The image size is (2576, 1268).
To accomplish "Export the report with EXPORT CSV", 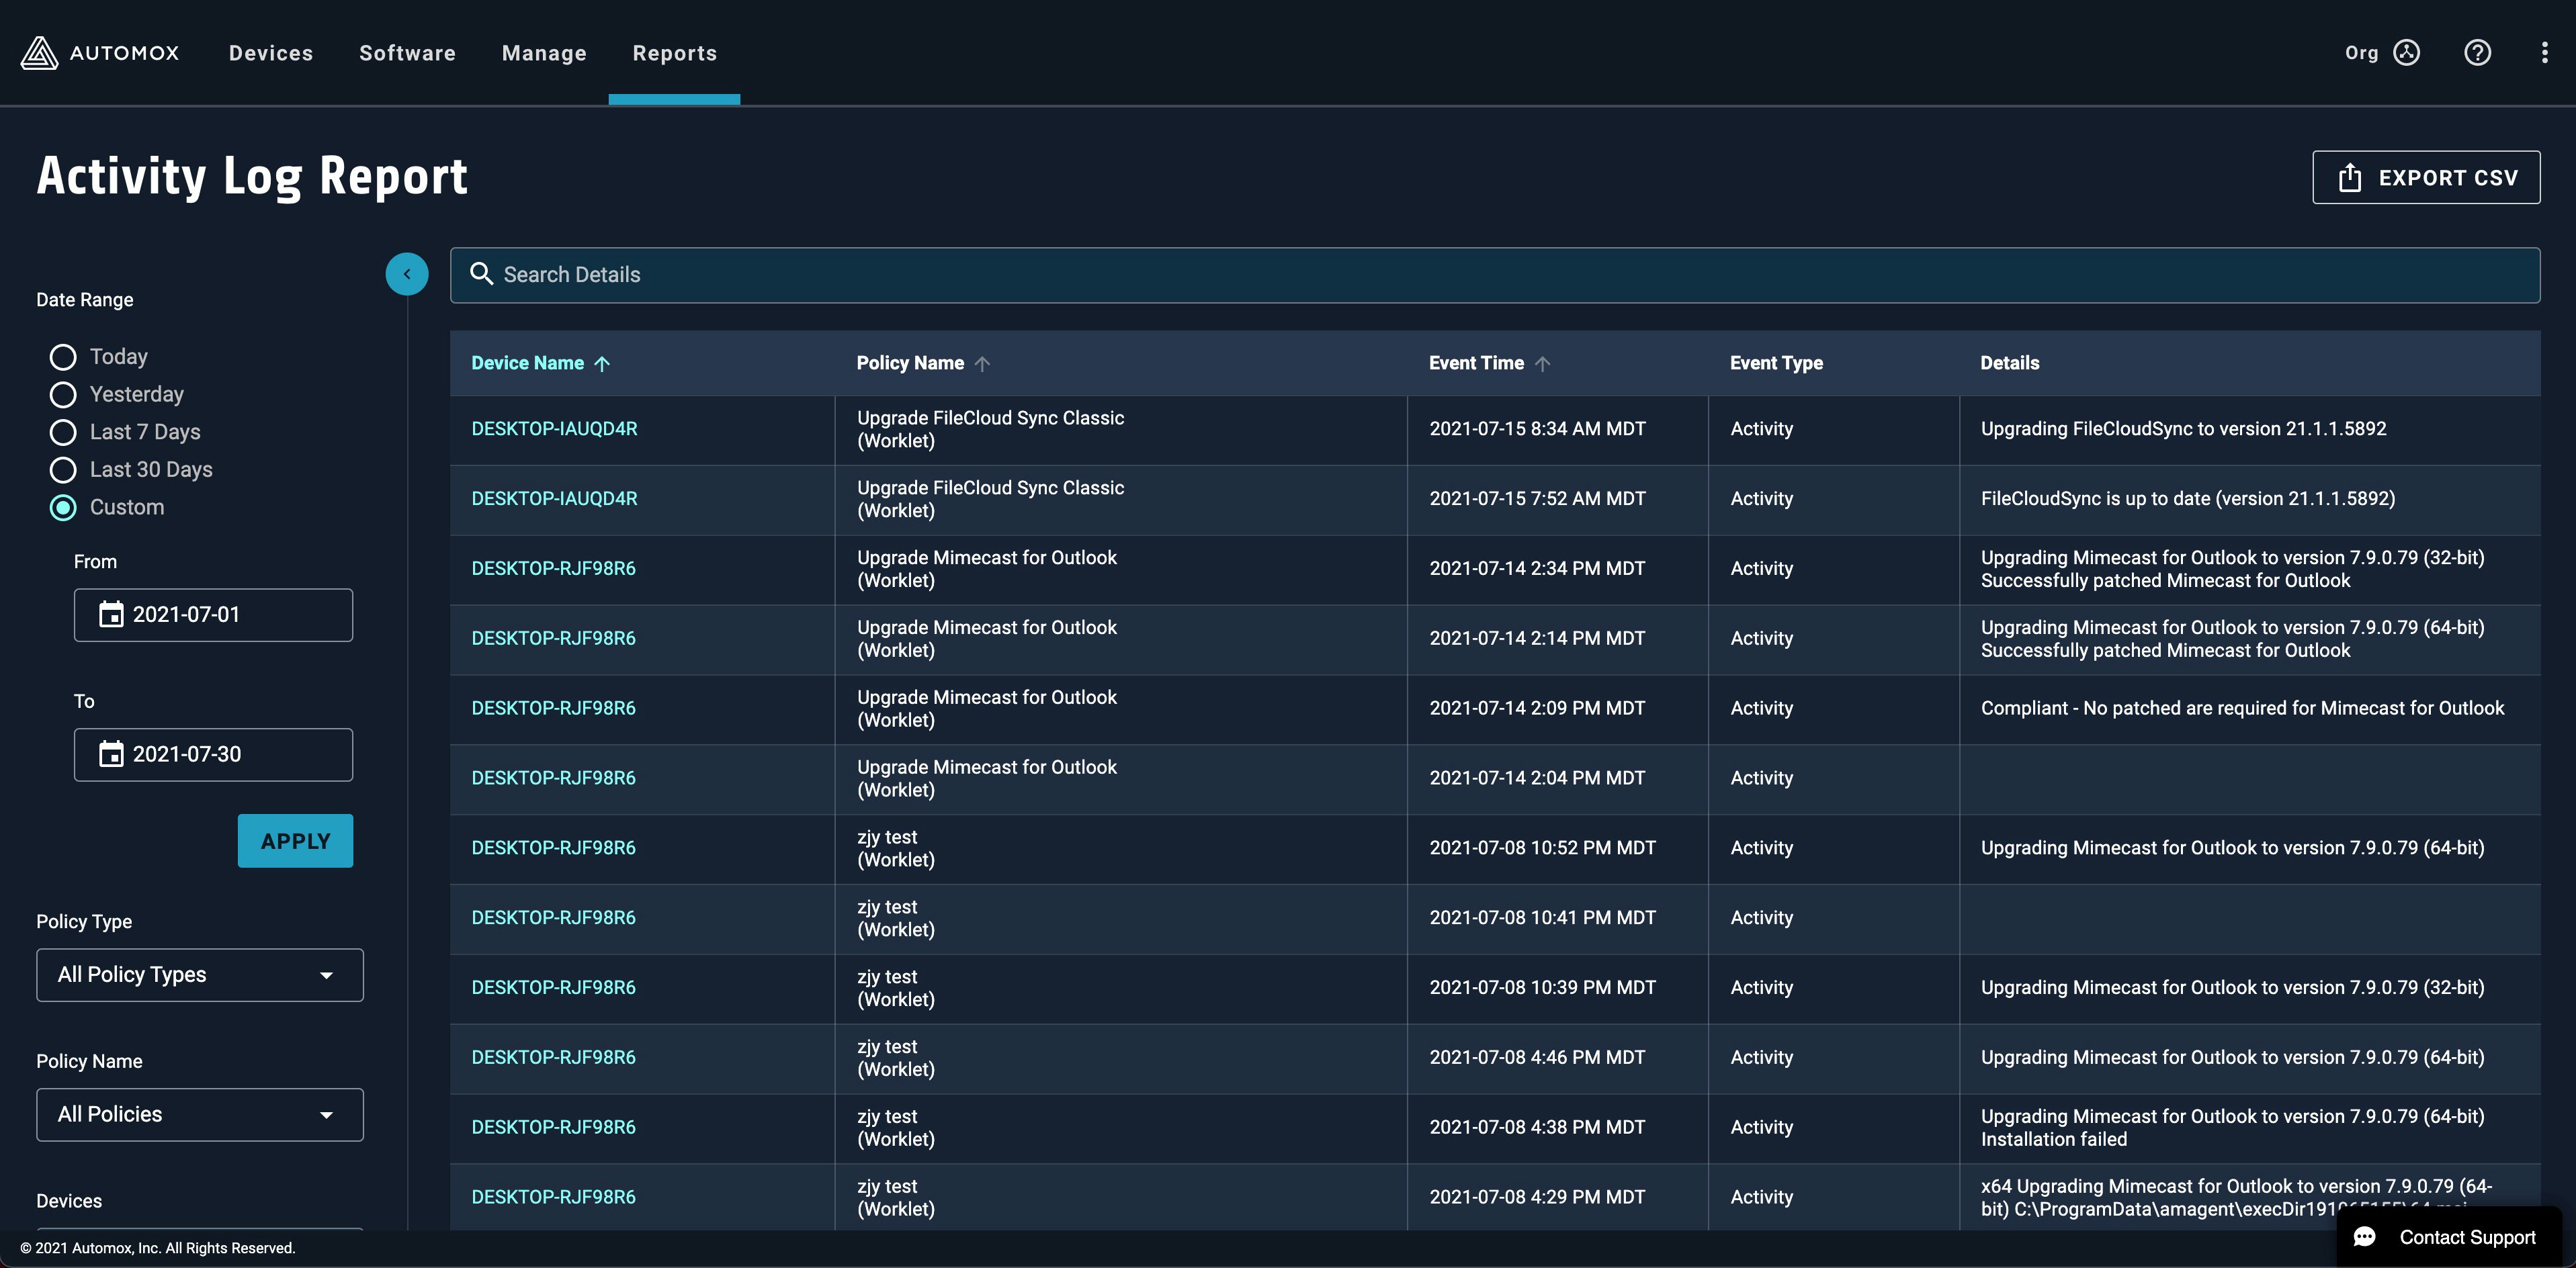I will [2425, 178].
